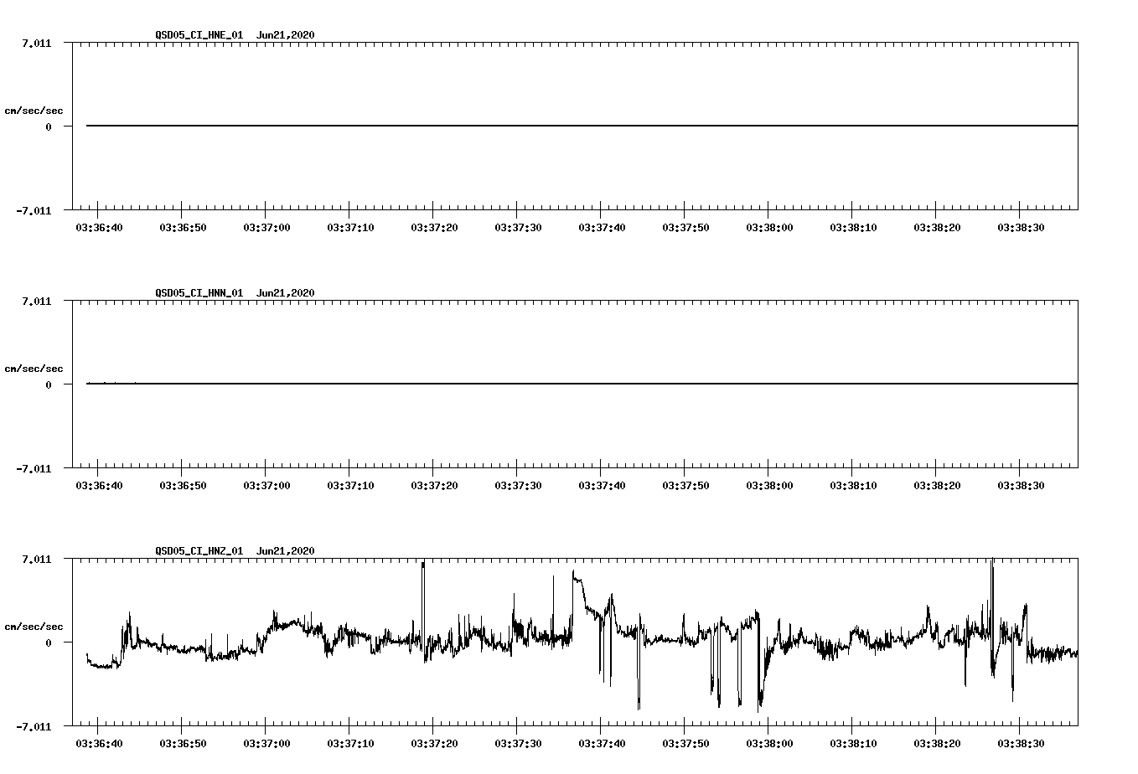Select the 03:37:00 tick label under HNN plot
The image size is (1138, 774).
point(266,485)
